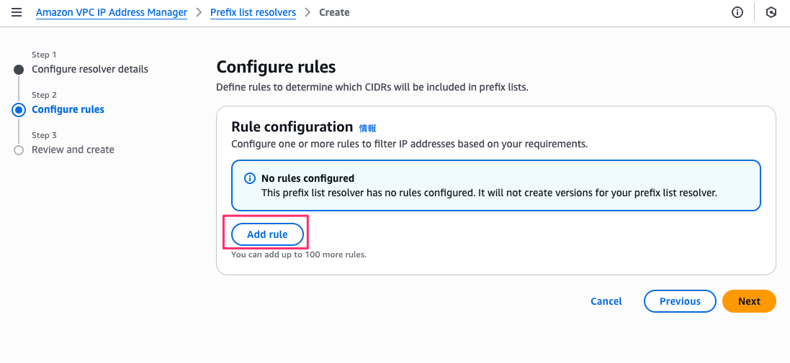This screenshot has height=363, width=790.
Task: Click the info icon in No rules alert
Action: pos(249,178)
